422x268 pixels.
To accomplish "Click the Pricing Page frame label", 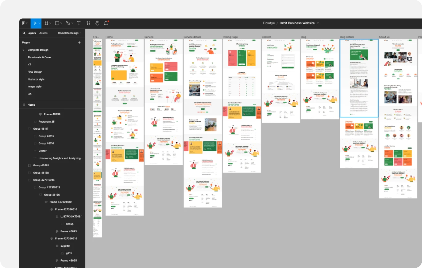I will click(x=230, y=37).
